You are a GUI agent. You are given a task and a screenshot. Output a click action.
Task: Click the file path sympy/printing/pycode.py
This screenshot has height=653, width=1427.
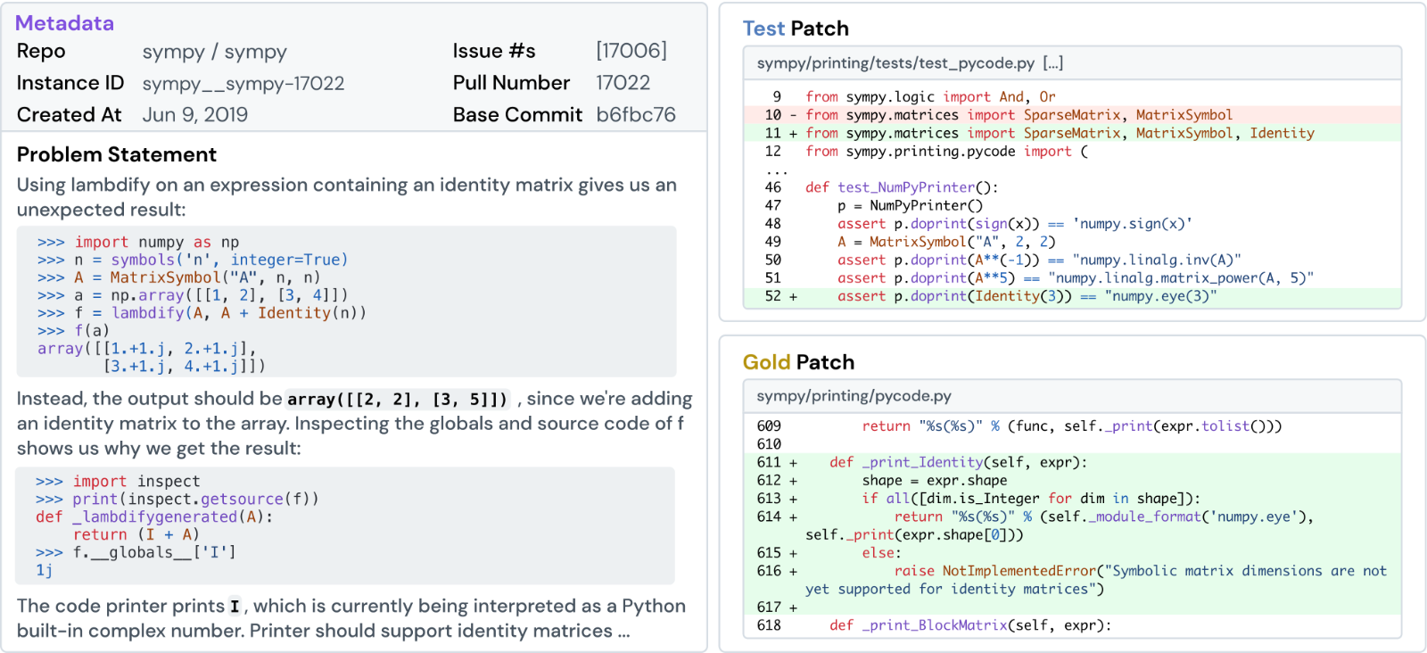tap(854, 396)
